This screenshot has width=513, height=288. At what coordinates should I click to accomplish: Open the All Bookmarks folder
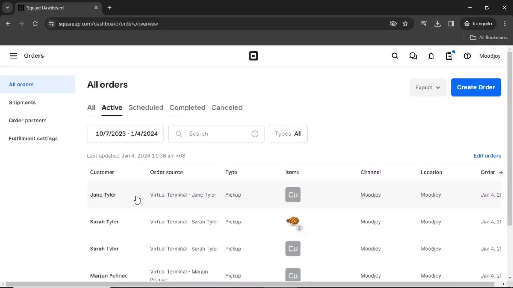pyautogui.click(x=489, y=38)
